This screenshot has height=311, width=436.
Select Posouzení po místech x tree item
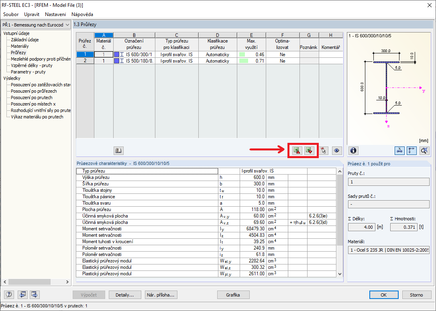pyautogui.click(x=33, y=104)
